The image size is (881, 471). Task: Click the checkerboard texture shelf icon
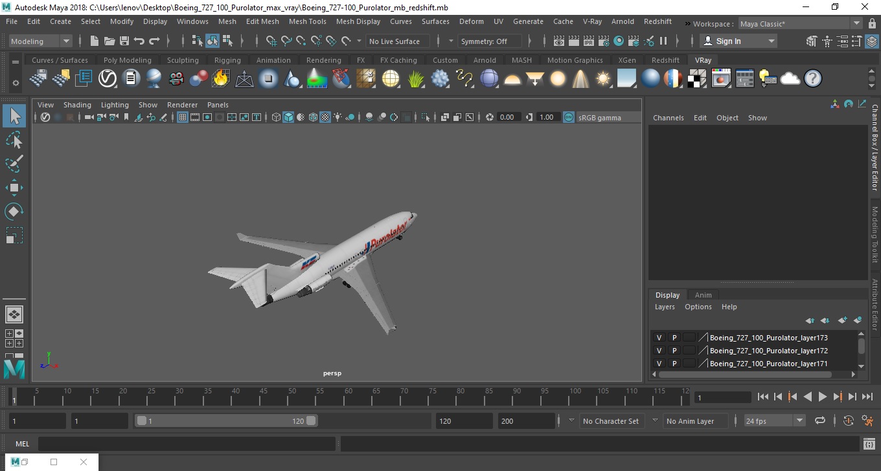coord(697,79)
